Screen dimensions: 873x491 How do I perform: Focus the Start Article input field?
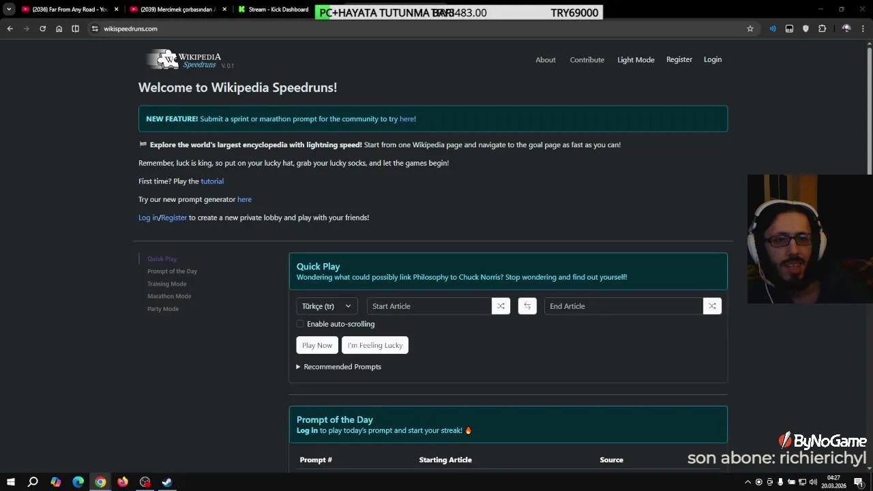429,306
